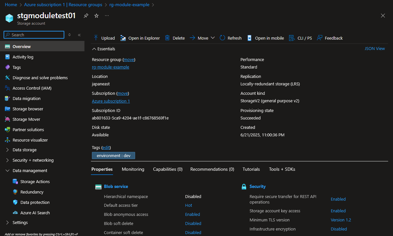
Task: Click the Blob service section icon
Action: 98,187
